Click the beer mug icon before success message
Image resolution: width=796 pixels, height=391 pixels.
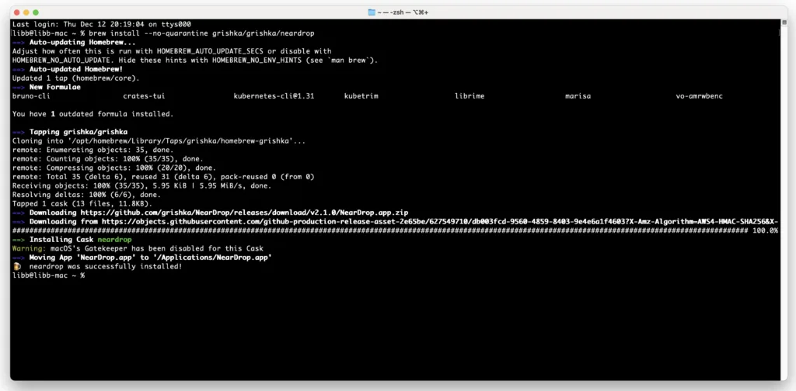click(16, 266)
